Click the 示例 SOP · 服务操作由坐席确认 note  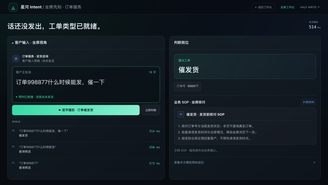(196, 151)
